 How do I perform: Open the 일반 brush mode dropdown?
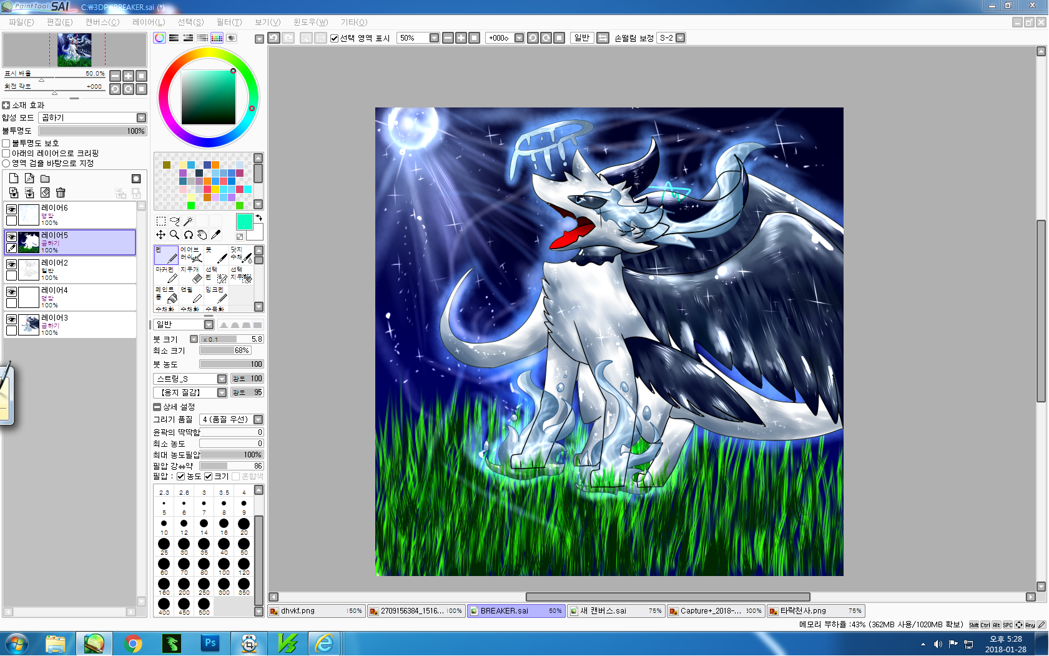coord(184,325)
